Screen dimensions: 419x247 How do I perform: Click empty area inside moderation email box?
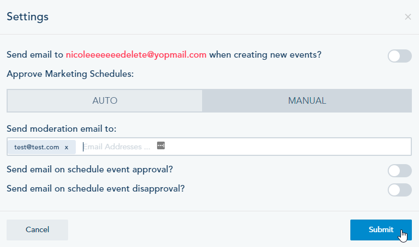pos(287,147)
